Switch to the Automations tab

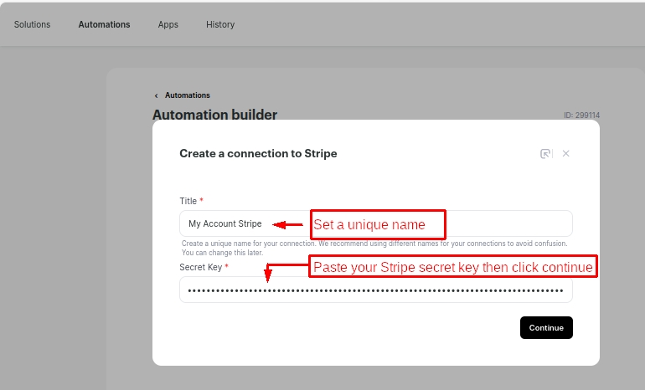click(104, 24)
